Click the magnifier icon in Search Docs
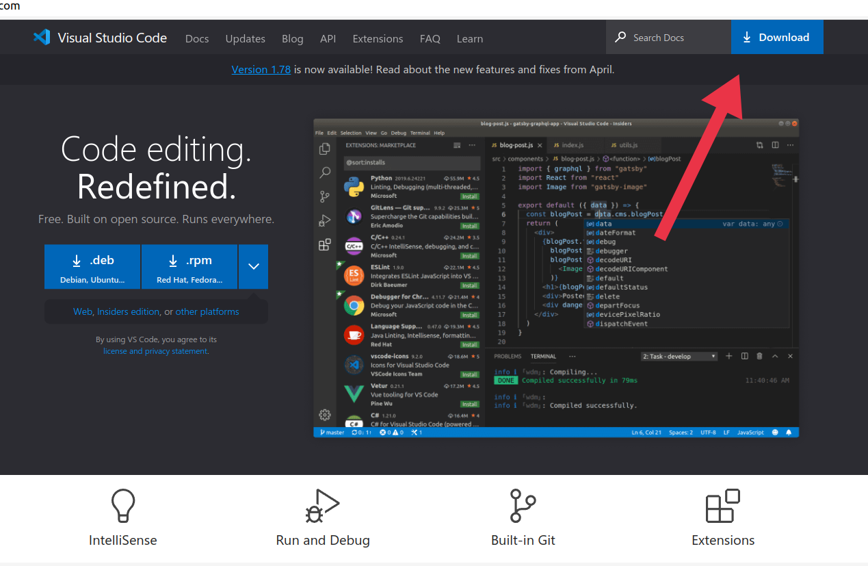 point(620,37)
